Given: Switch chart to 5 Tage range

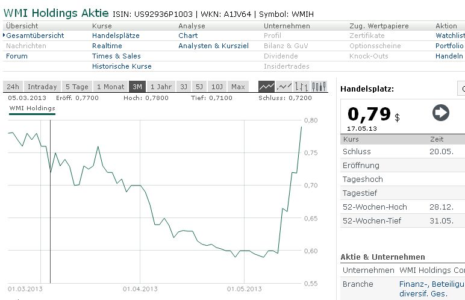Looking at the screenshot, I should coord(77,87).
